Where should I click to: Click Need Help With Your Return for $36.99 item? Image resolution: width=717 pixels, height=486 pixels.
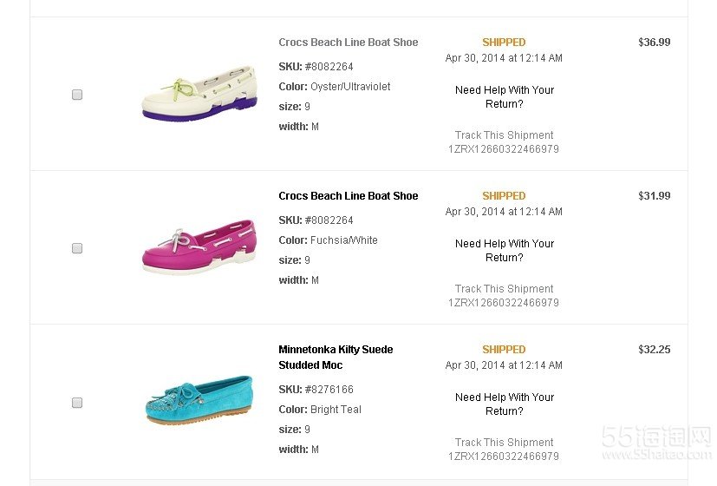click(504, 97)
